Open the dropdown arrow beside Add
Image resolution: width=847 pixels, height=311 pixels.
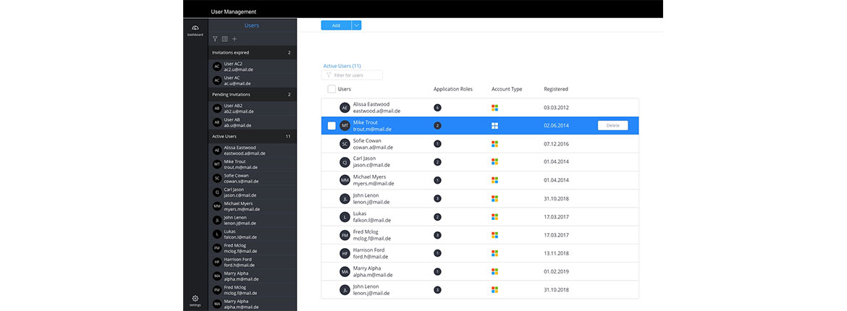356,25
